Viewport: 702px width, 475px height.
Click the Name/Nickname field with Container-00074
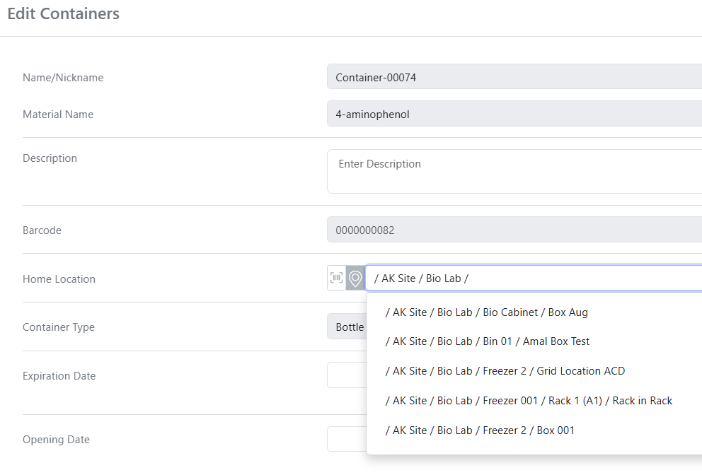514,78
